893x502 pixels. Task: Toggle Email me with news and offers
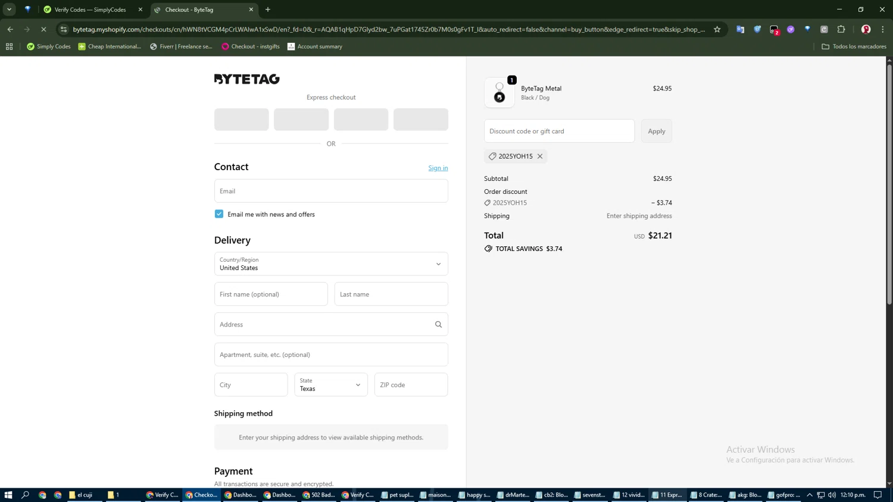[219, 214]
